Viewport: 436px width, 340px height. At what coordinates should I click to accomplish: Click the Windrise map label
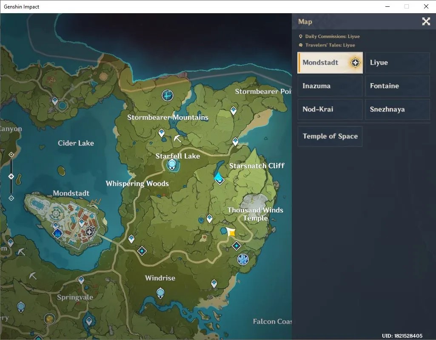pyautogui.click(x=160, y=278)
